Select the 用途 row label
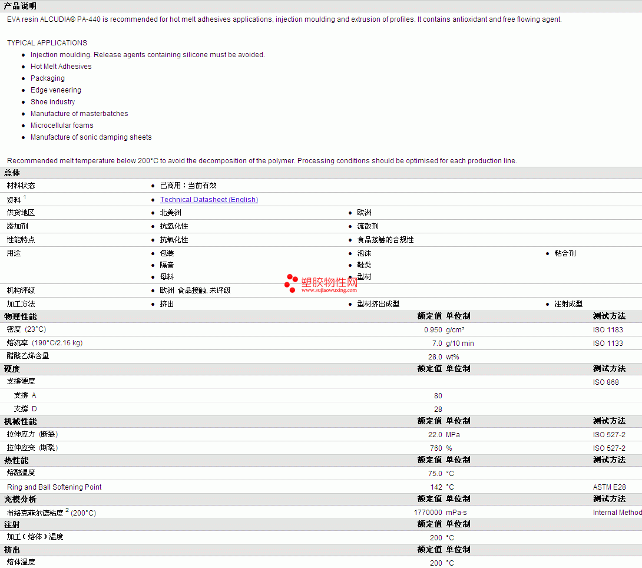642x568 pixels. pyautogui.click(x=14, y=253)
